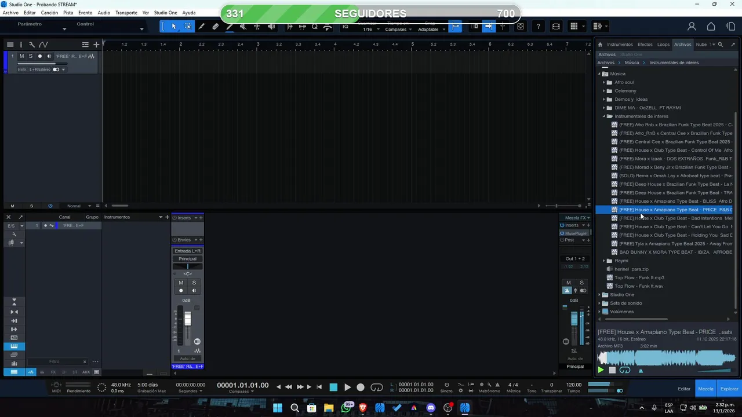Open the user account icon
The height and width of the screenshot is (417, 742).
692,27
